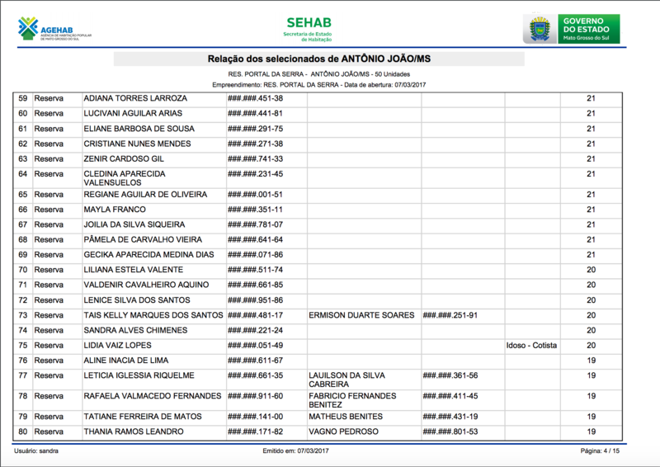This screenshot has height=467, width=660.
Task: Select title Relação dos selecionados de ANTÔNIO JOÃO/MS
Action: tap(319, 59)
